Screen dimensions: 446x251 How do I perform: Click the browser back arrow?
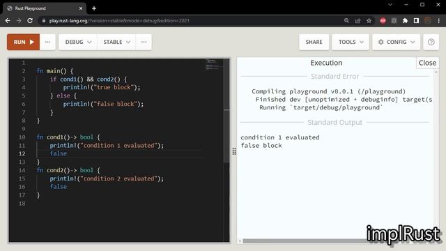pyautogui.click(x=8, y=20)
